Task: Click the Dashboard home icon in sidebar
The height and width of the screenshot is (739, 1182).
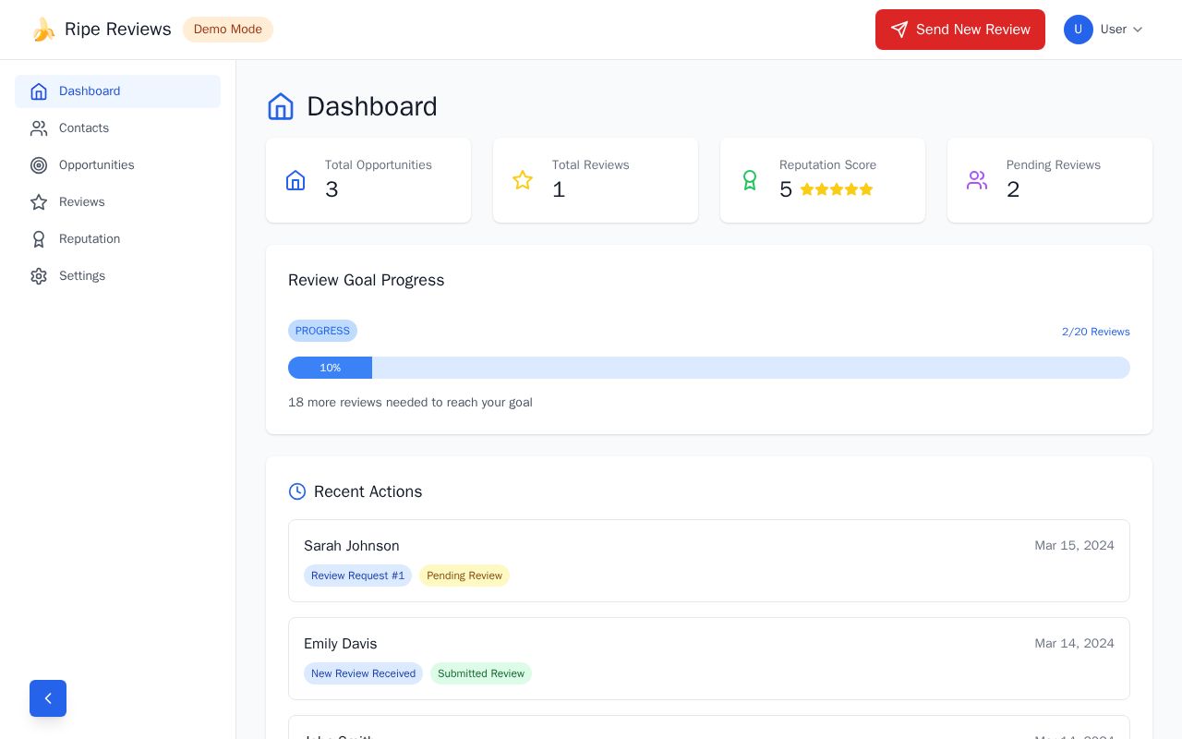Action: pyautogui.click(x=39, y=91)
